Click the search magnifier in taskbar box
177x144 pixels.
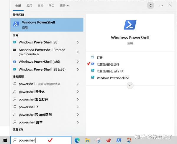[14, 140]
